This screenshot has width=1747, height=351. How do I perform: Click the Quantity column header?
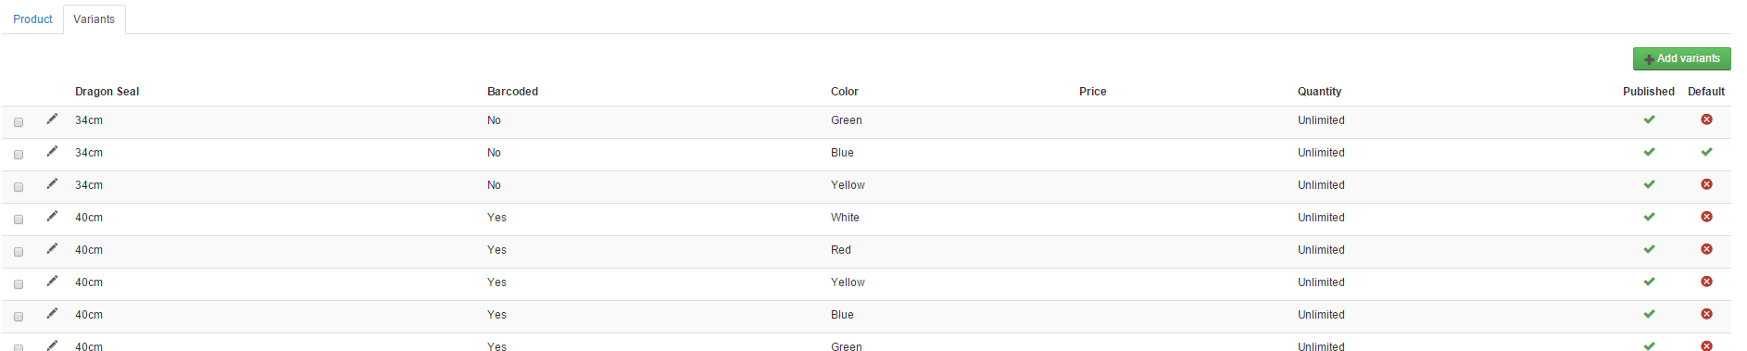[x=1319, y=92]
